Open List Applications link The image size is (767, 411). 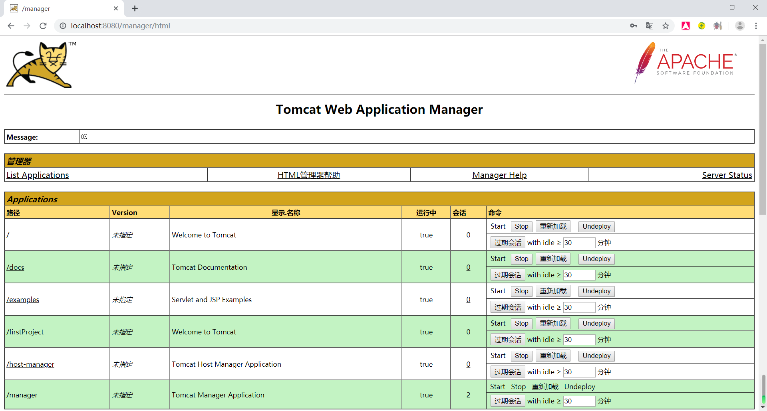(38, 175)
